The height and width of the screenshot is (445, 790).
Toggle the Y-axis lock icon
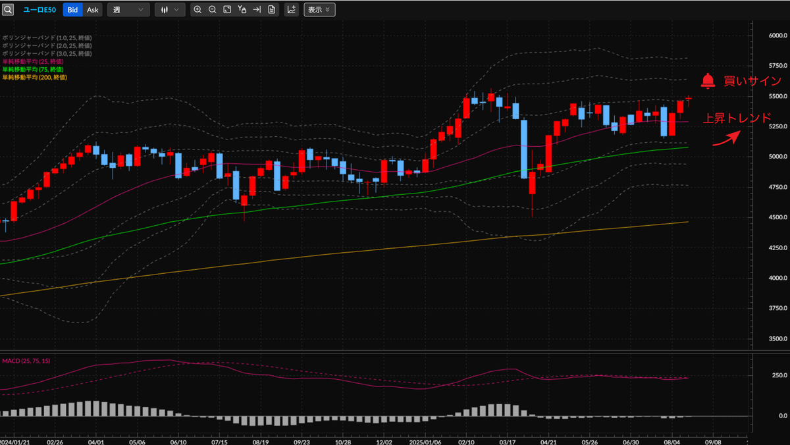tap(242, 10)
